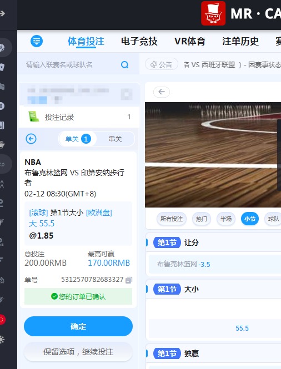Open the 注单历史 tab
Image resolution: width=281 pixels, height=369 pixels.
[240, 42]
